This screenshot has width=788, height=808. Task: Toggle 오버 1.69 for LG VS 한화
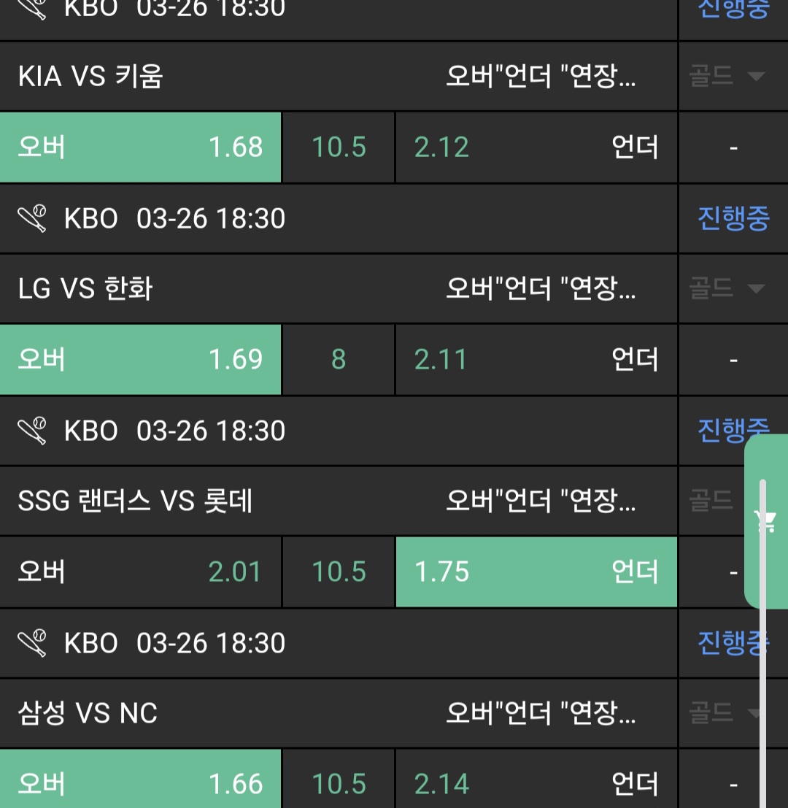tap(140, 360)
